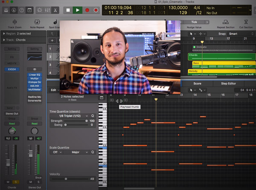Open the Snap Smart dropdown
The image size is (256, 190).
[x=241, y=34]
